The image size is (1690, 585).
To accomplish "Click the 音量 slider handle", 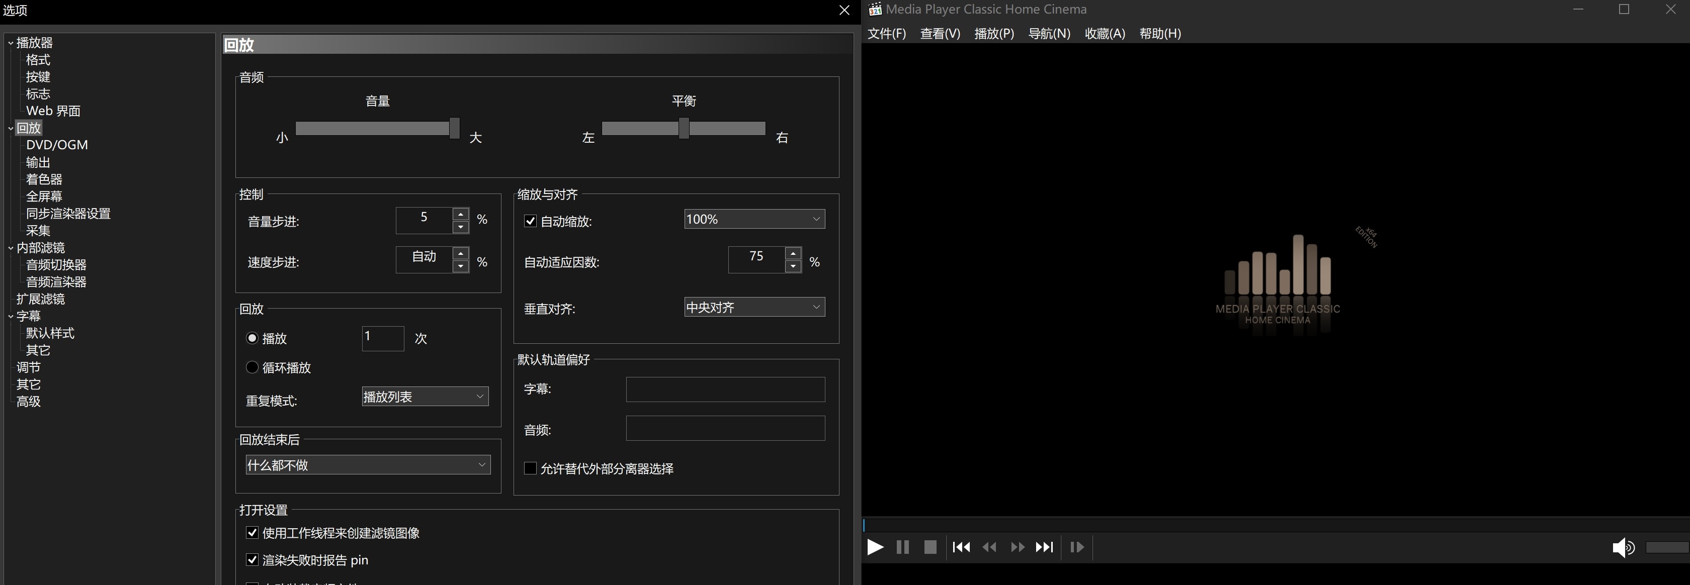I will click(454, 128).
